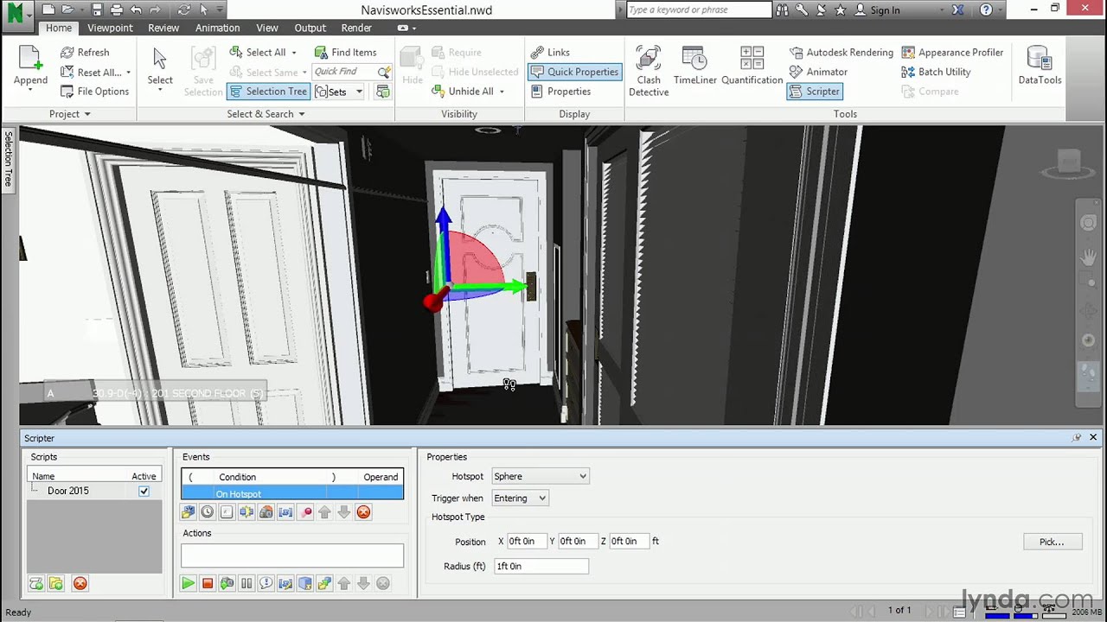
Task: Toggle the Animator window
Action: tap(818, 72)
